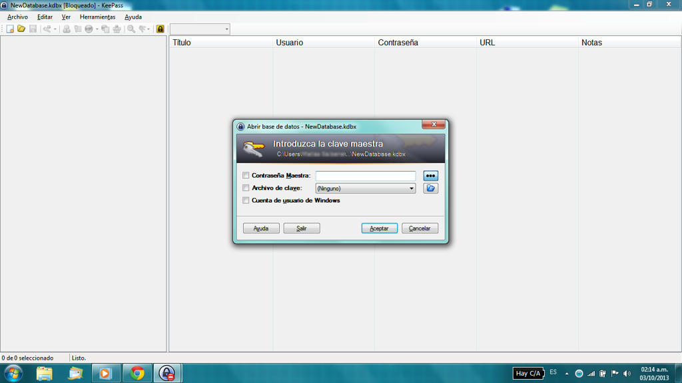Click the New database toolbar icon

click(10, 29)
